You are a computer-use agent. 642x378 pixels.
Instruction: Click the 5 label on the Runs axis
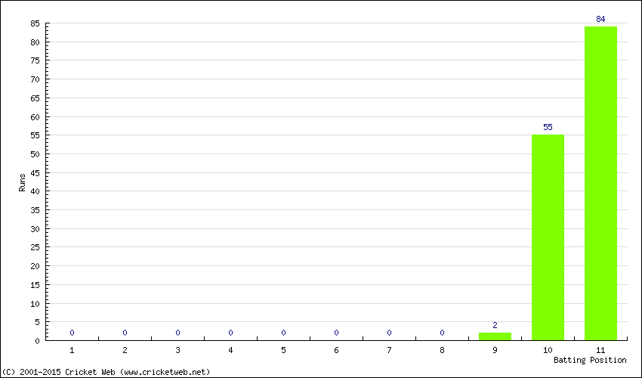click(37, 322)
